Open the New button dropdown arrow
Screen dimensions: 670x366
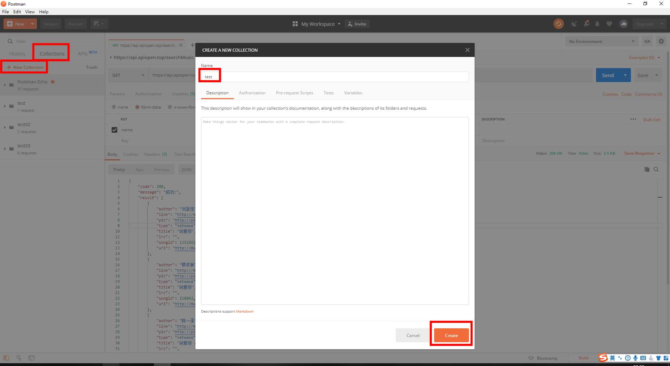[32, 24]
